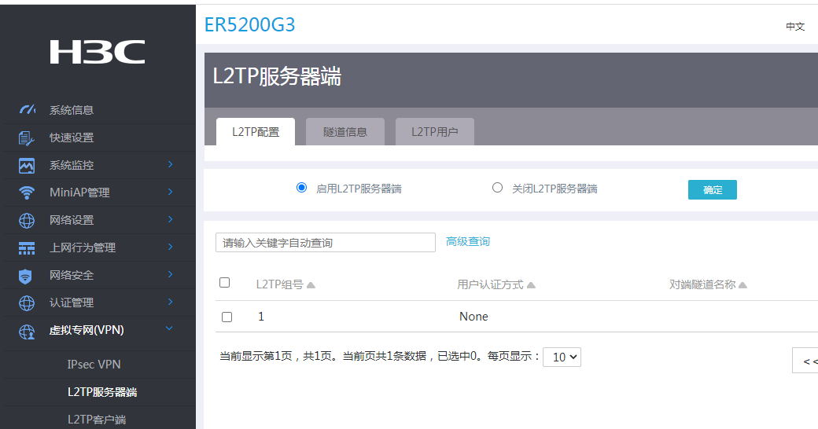Viewport: 818px width, 429px height.
Task: Sort by 用户认证方式 arrow
Action: tap(531, 285)
